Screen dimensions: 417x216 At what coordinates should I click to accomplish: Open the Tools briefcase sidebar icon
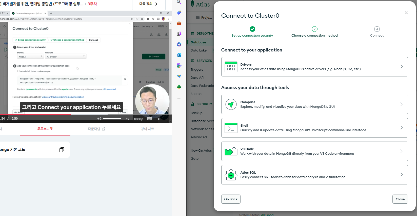point(179,23)
